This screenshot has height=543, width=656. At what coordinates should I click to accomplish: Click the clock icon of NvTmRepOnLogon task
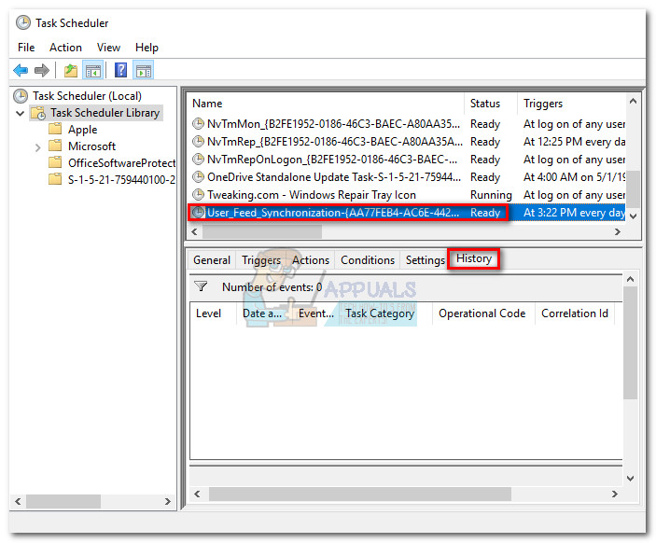(x=198, y=160)
